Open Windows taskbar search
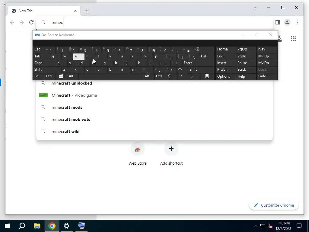The width and height of the screenshot is (309, 232). click(22, 226)
